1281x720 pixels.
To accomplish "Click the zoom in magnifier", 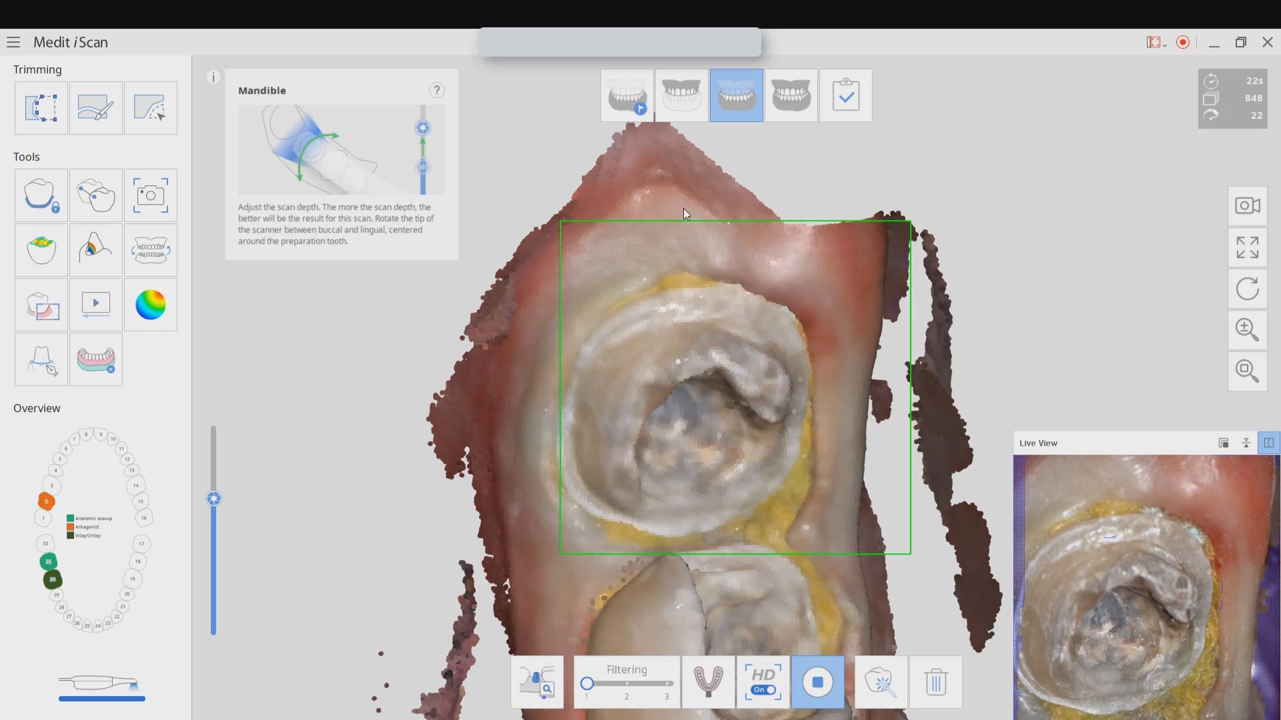I will click(1247, 329).
